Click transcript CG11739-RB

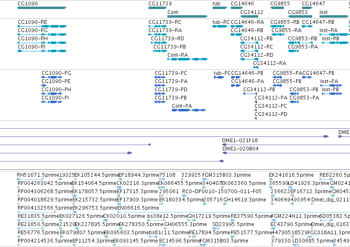[x=160, y=51]
